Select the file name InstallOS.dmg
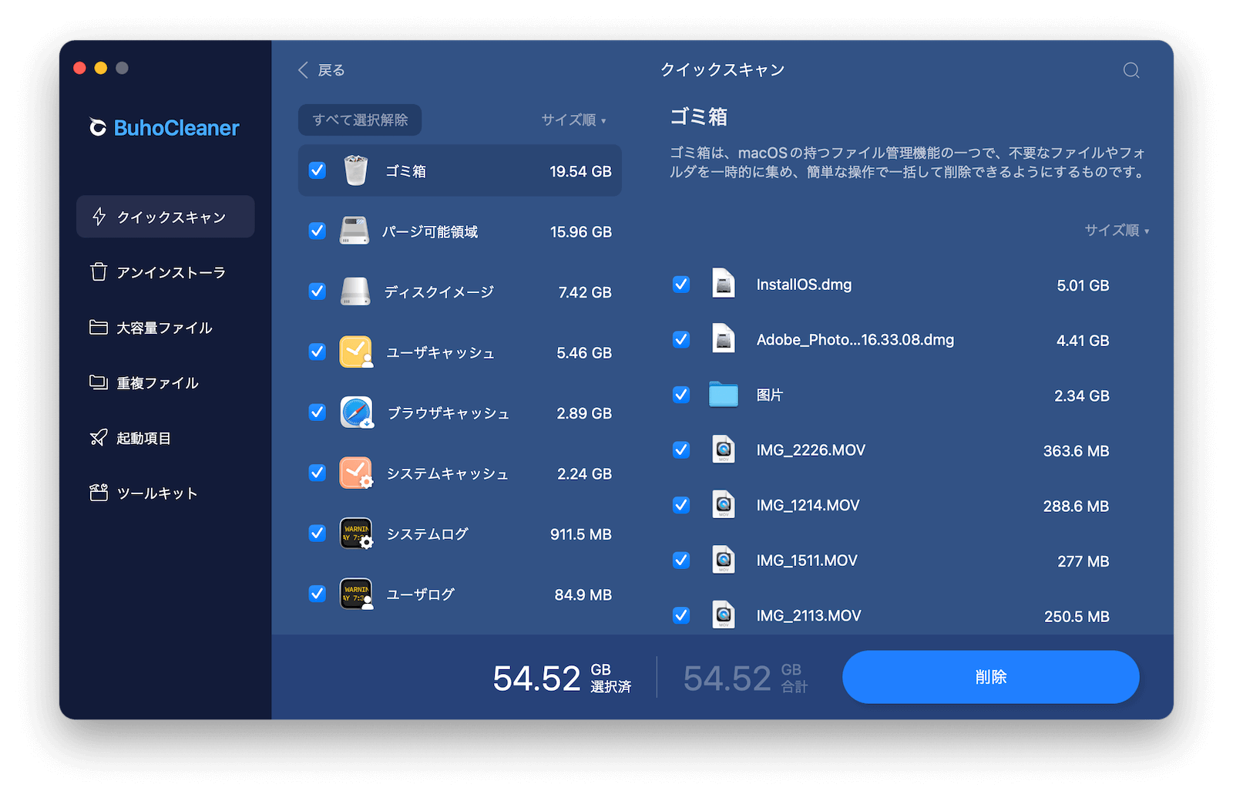This screenshot has width=1233, height=798. tap(804, 285)
